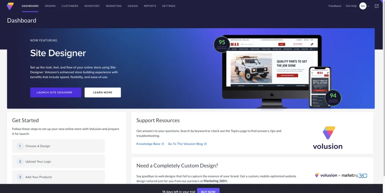Open the Dashboard tab
Screen dimensions: 385x193
click(30, 6)
